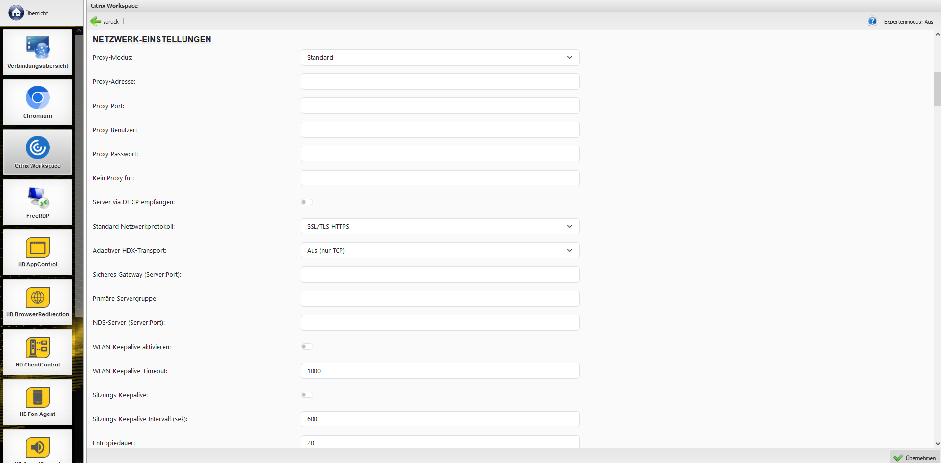Open the Proxy-Modus dropdown
The height and width of the screenshot is (463, 941).
440,57
